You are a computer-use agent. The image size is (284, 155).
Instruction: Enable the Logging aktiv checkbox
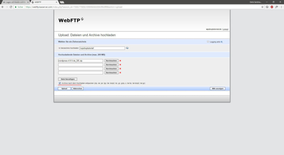[208, 42]
